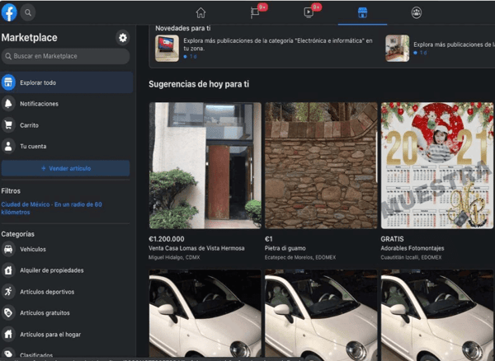This screenshot has height=361, width=495.
Task: Select the Marketplace storefront tab icon
Action: pos(361,12)
